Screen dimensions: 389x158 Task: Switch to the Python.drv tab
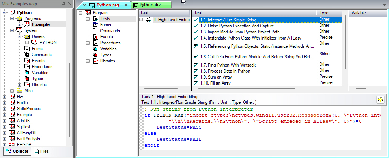[151, 5]
